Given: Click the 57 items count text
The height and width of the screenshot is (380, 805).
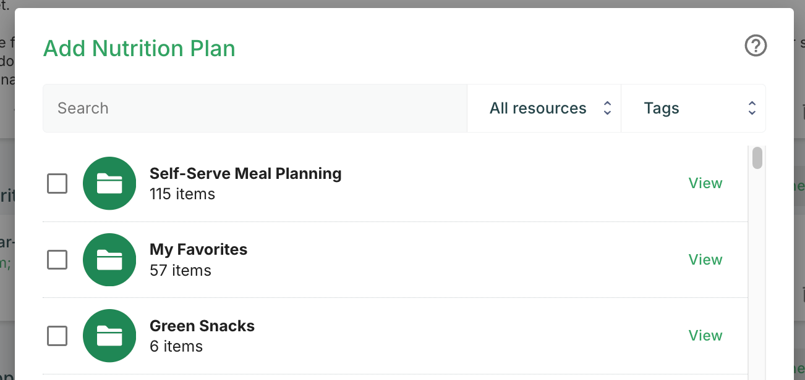Looking at the screenshot, I should pos(181,270).
